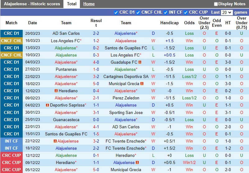Uncheck the CRC D1 filter

pyautogui.click(x=116, y=12)
